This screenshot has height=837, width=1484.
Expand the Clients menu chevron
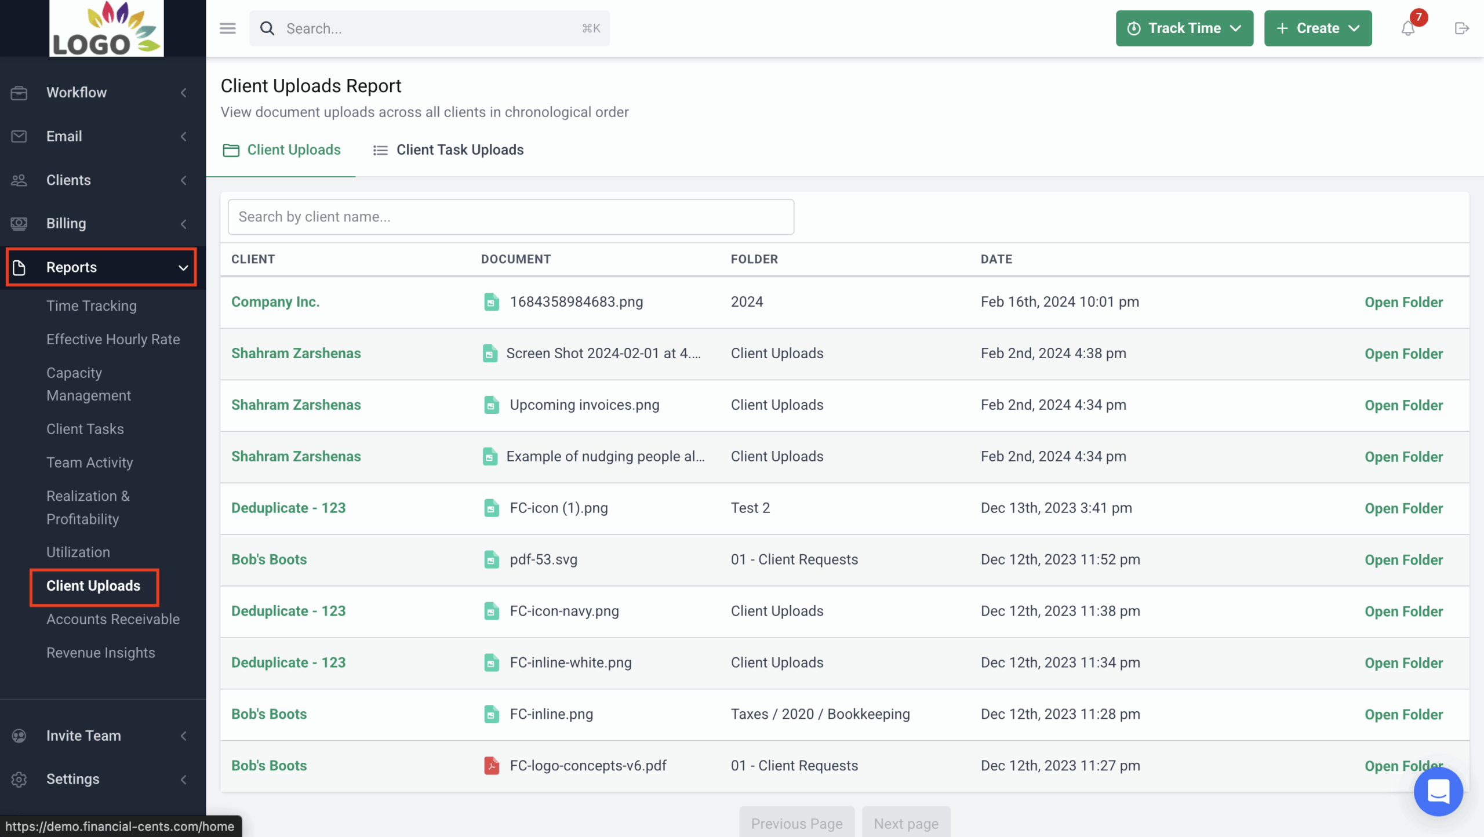click(183, 180)
